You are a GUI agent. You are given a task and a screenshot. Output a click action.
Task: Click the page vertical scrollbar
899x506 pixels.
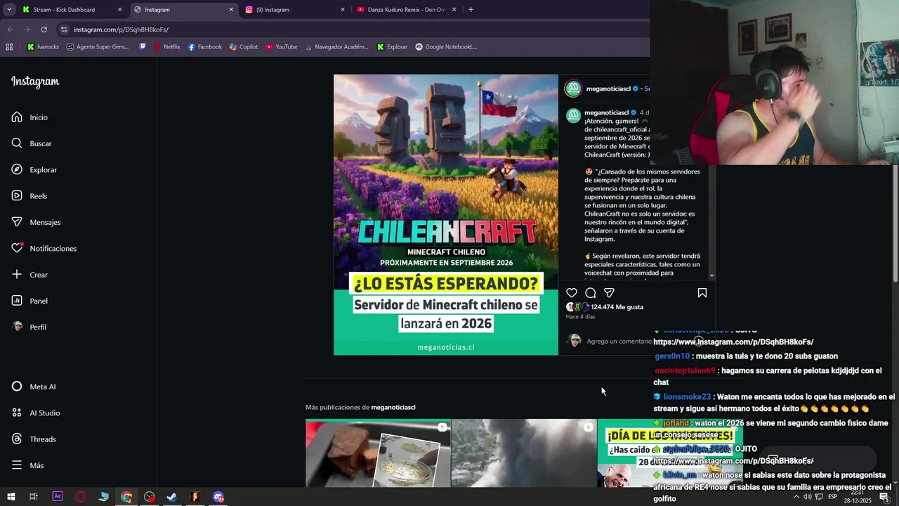(x=895, y=223)
